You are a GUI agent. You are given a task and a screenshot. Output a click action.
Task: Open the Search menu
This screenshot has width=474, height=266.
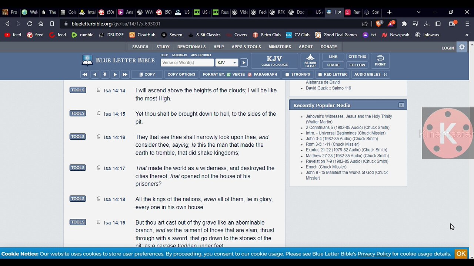pos(140,47)
